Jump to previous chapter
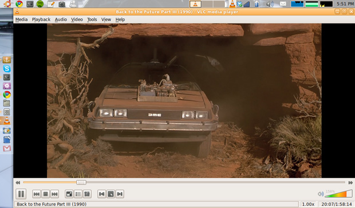 (x=102, y=194)
